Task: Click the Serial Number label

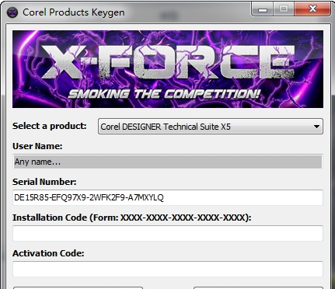Action: [44, 182]
